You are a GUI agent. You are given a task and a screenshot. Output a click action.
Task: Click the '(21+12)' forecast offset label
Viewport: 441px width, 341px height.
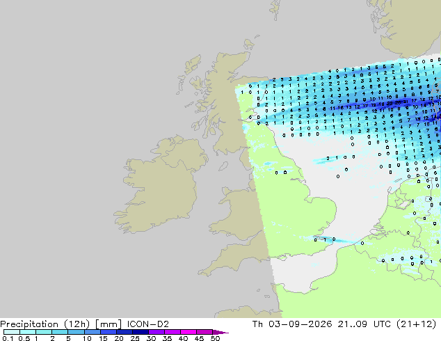tap(417, 324)
